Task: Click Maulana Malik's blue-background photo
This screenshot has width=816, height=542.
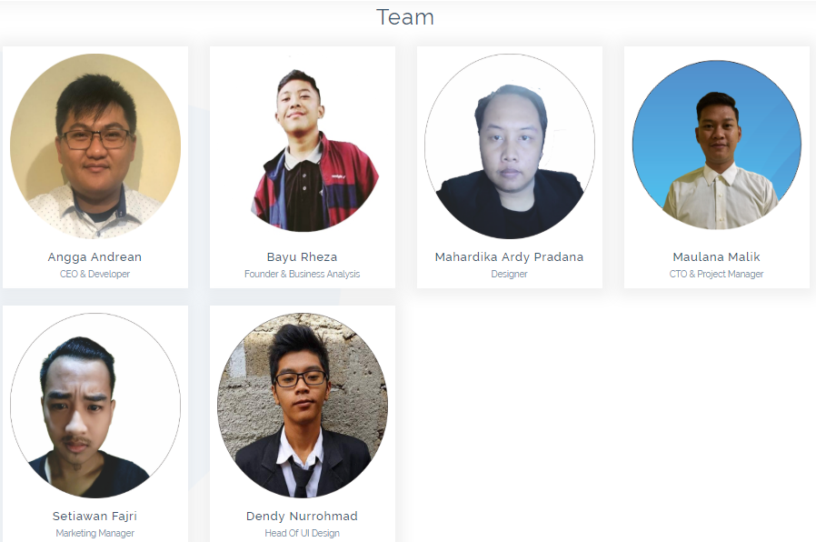Action: pyautogui.click(x=717, y=146)
